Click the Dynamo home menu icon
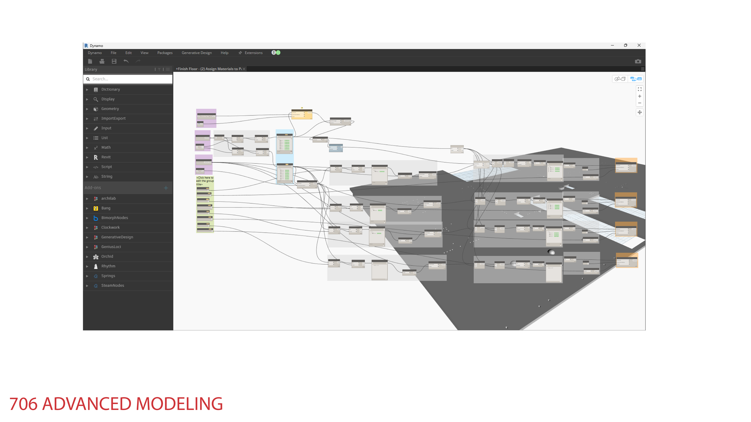The width and height of the screenshot is (751, 422). pos(94,53)
